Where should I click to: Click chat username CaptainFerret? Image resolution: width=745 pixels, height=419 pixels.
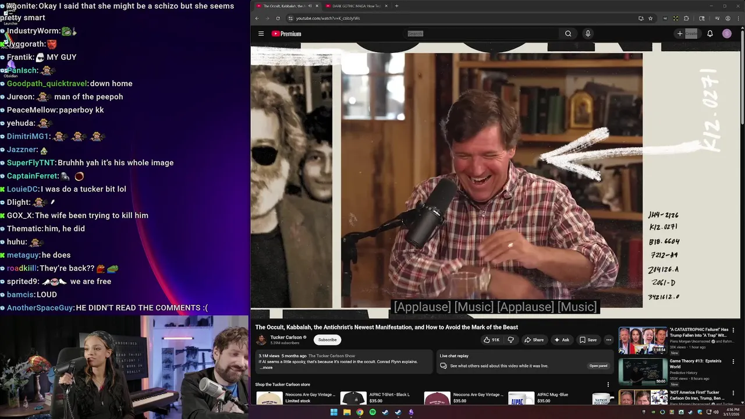pos(33,176)
